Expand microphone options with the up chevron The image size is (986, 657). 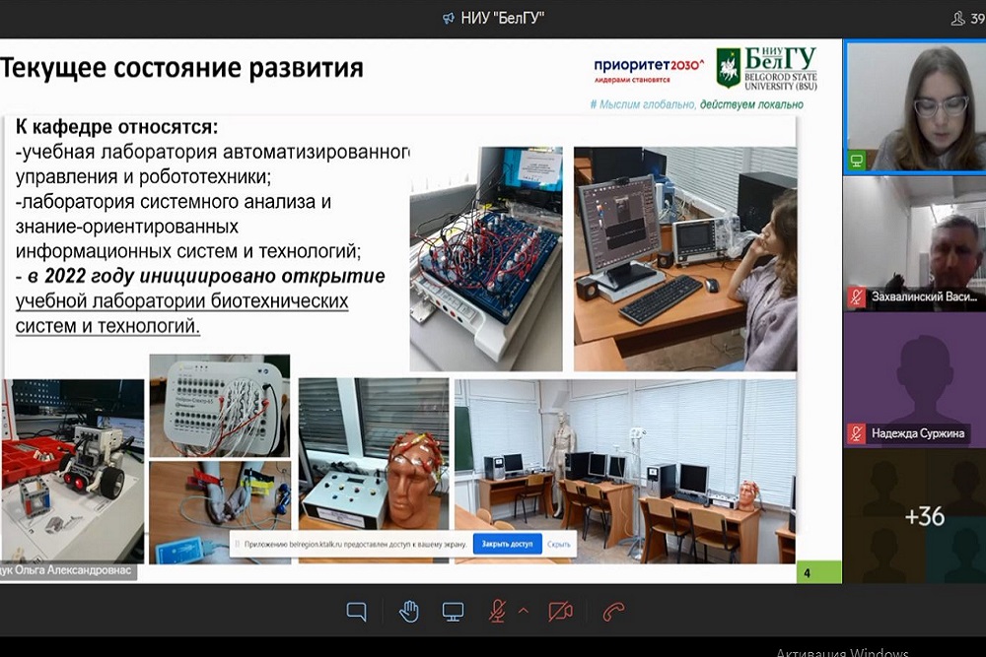click(524, 612)
